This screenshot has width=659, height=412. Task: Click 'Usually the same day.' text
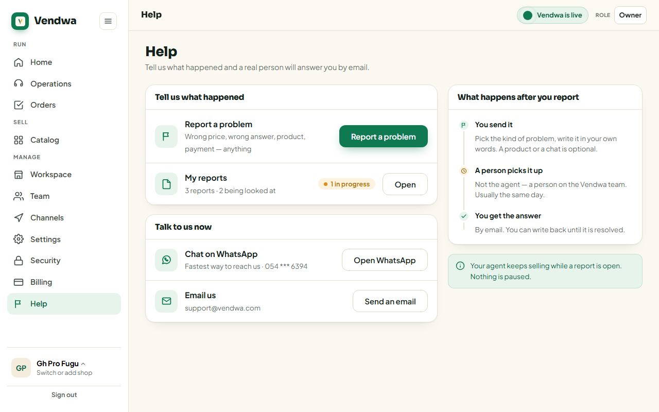click(x=510, y=195)
